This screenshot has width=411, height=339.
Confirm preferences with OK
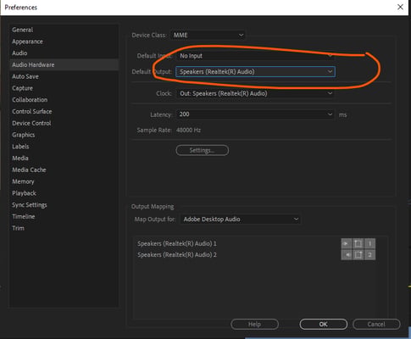point(324,325)
